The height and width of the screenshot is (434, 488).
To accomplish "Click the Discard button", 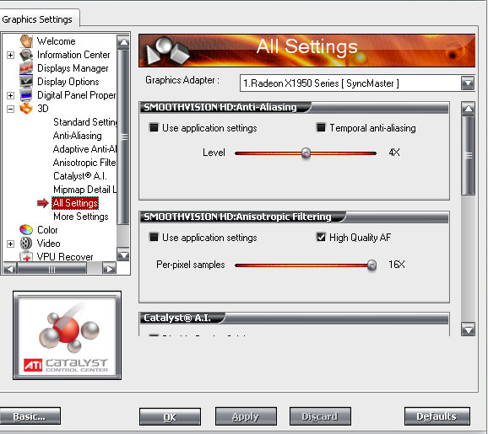I will pyautogui.click(x=320, y=416).
